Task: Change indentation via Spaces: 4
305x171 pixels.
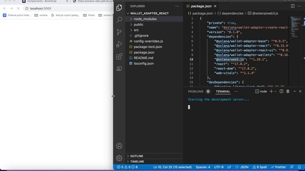Action: pos(203,167)
